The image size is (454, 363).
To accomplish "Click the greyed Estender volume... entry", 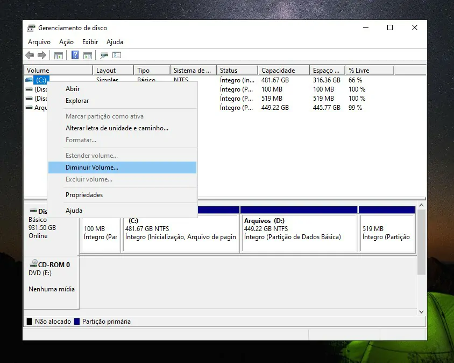I will point(123,156).
